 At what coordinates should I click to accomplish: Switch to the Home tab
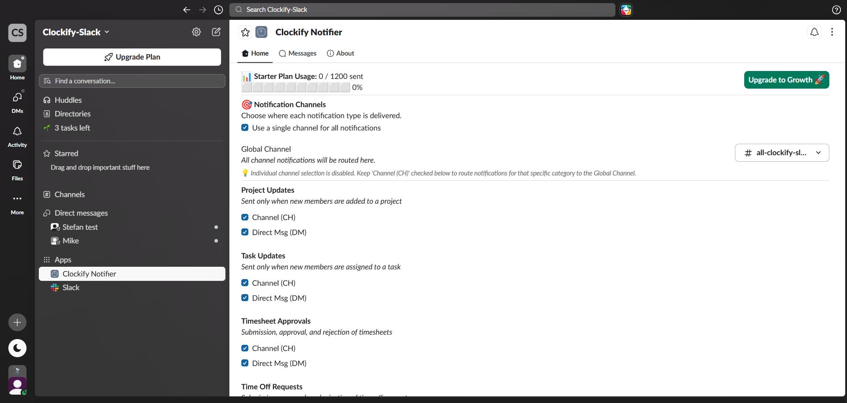point(255,53)
